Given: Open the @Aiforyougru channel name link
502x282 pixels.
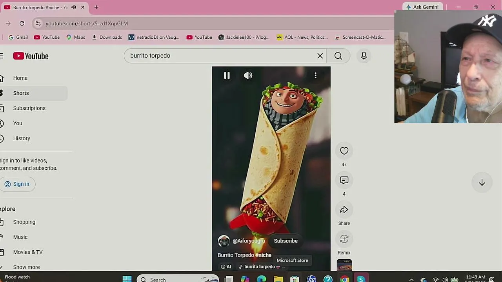Looking at the screenshot, I should 249,241.
